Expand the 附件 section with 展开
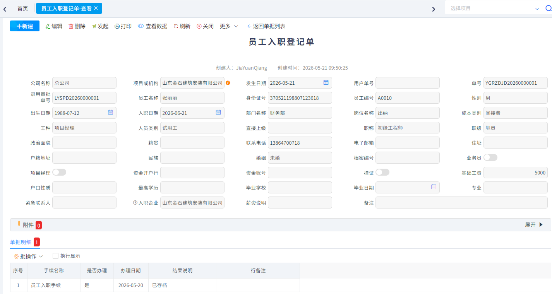 click(x=534, y=225)
